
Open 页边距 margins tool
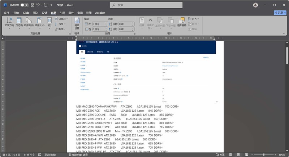coord(19,23)
